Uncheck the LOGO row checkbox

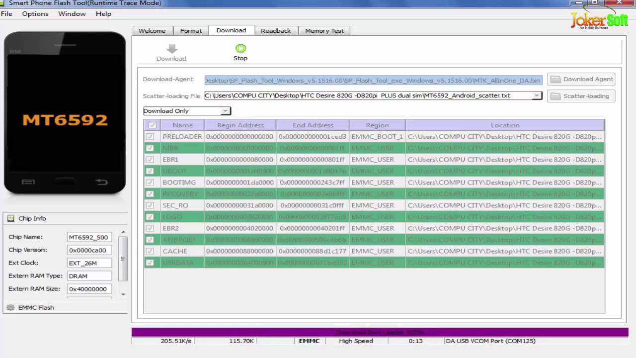click(150, 217)
